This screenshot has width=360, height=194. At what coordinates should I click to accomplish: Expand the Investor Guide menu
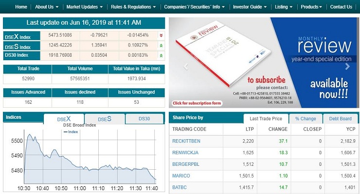[x=250, y=7]
